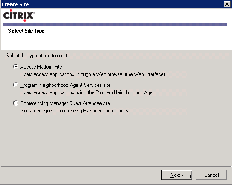The image size is (232, 185).
Task: Select the Access Platform site radio button
Action: (16, 66)
